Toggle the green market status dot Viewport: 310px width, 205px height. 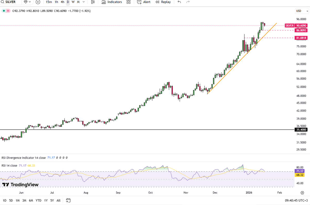tap(4, 11)
